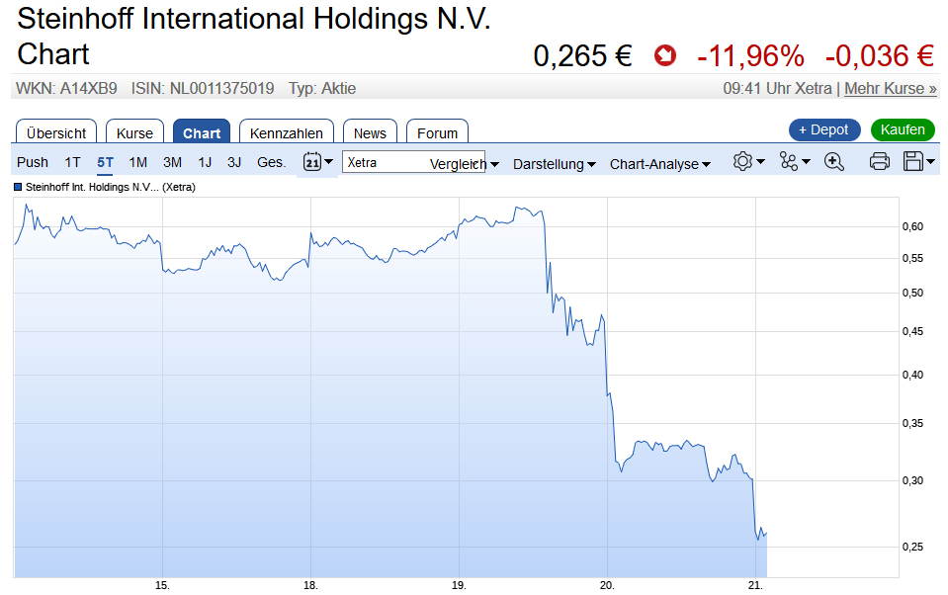Viewport: 948px width, 595px height.
Task: Open the Darstellung dropdown
Action: click(x=554, y=164)
